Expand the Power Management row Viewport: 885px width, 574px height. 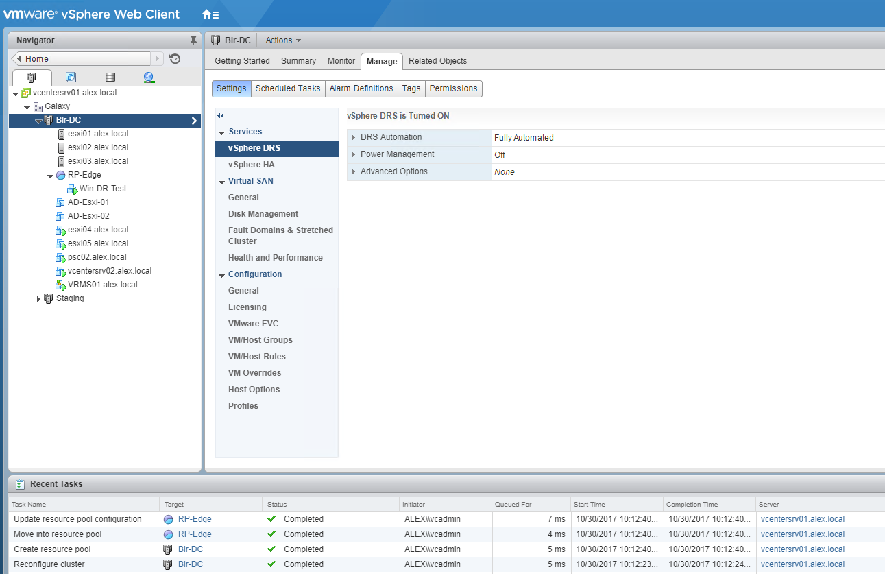tap(353, 155)
